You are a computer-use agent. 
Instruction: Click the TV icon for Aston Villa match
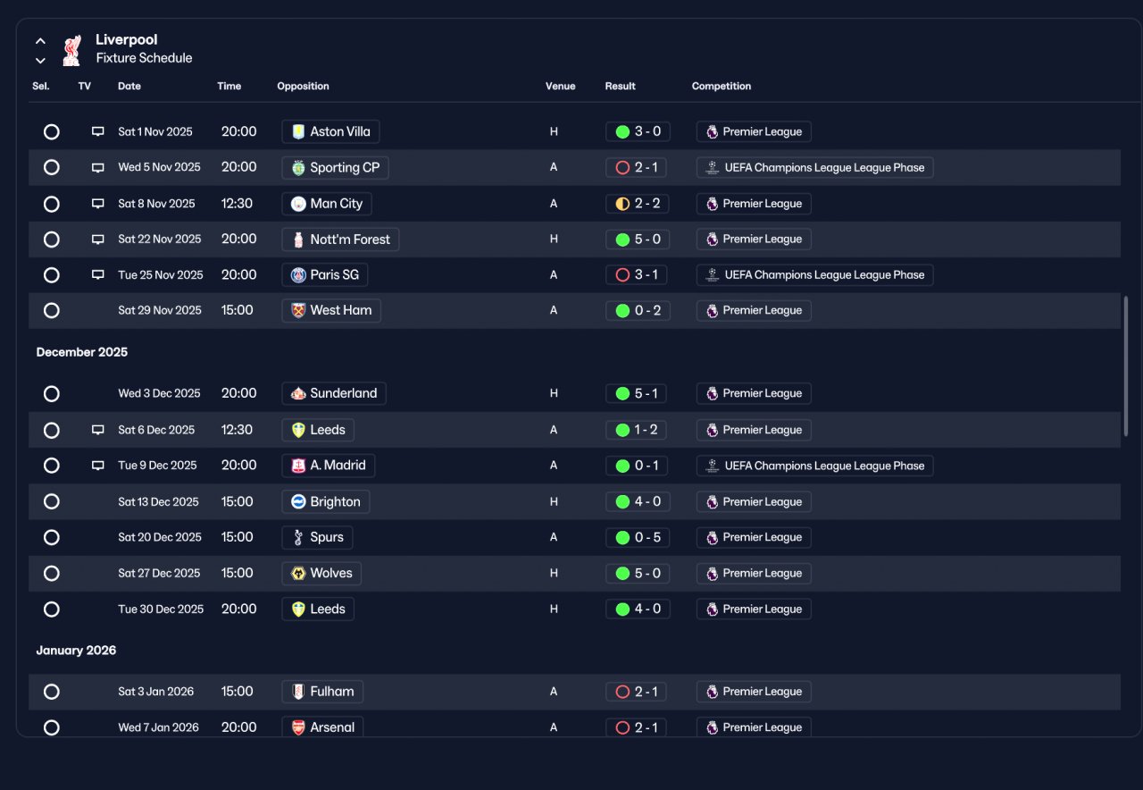coord(98,131)
